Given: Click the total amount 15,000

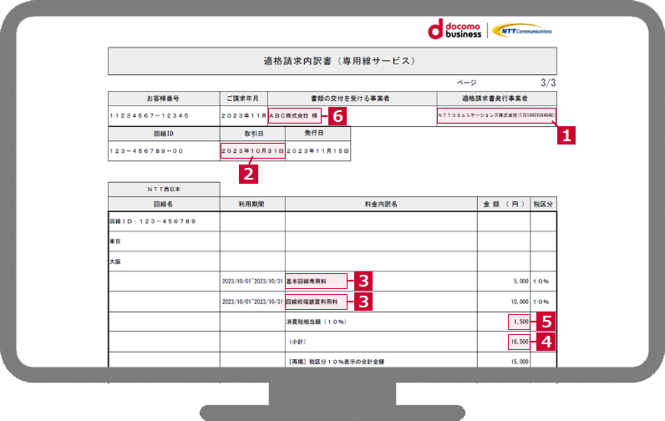Looking at the screenshot, I should pyautogui.click(x=520, y=362).
